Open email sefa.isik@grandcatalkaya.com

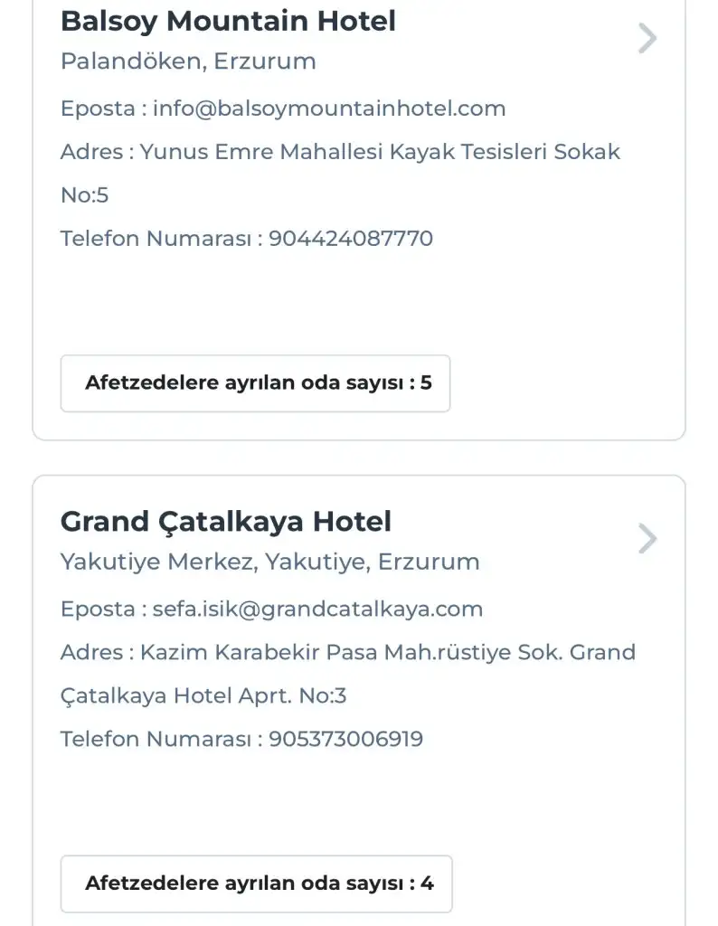[x=317, y=609]
